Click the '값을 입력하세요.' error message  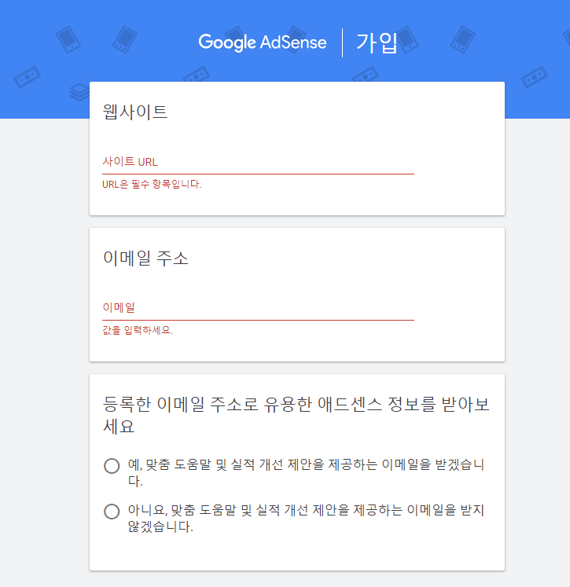138,330
